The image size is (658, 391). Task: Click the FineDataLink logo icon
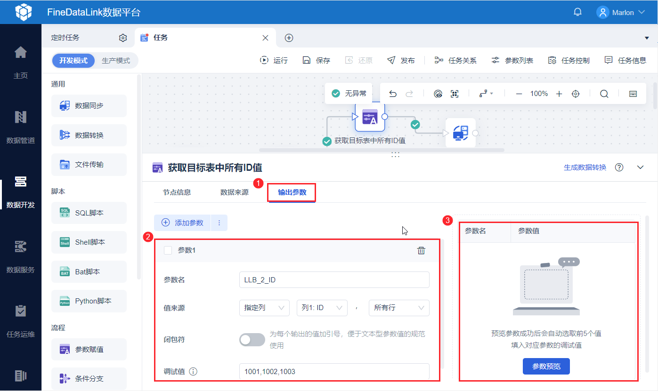click(x=24, y=12)
